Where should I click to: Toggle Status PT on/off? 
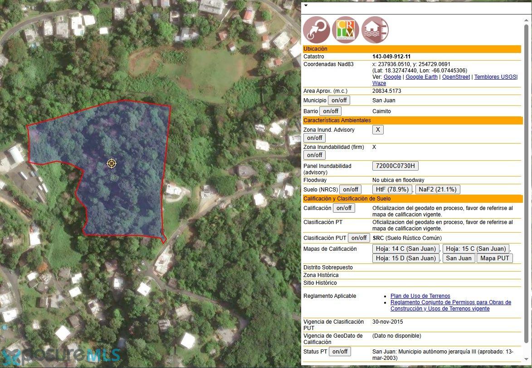tap(340, 352)
